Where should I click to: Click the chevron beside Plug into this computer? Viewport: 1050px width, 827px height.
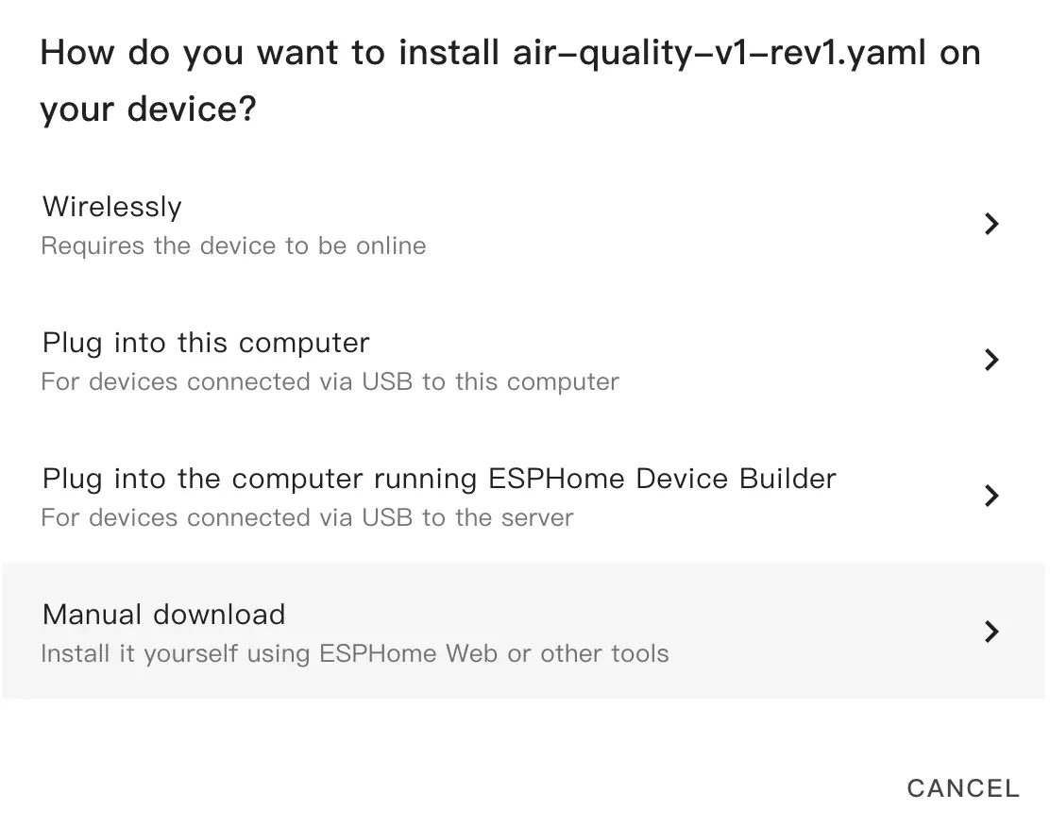(991, 360)
